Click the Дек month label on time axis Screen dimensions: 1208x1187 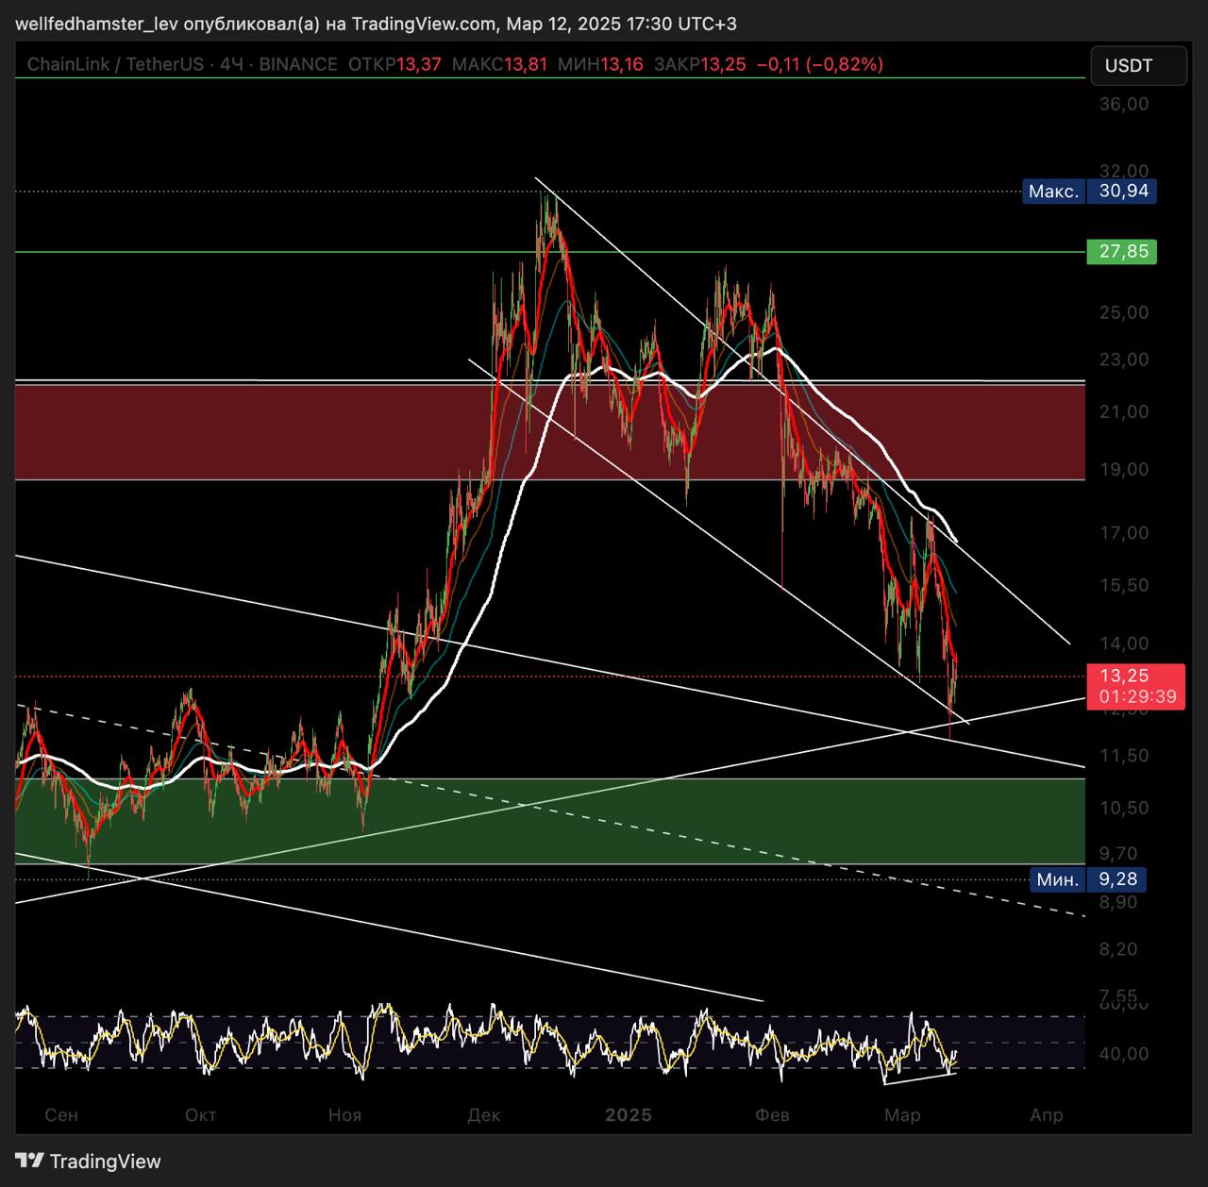(484, 1115)
